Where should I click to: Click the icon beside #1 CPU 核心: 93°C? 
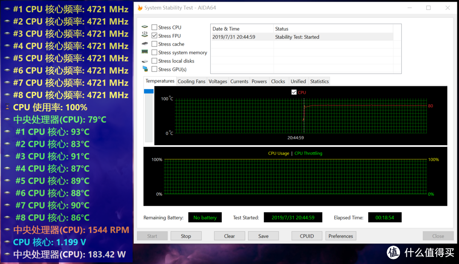click(x=7, y=132)
